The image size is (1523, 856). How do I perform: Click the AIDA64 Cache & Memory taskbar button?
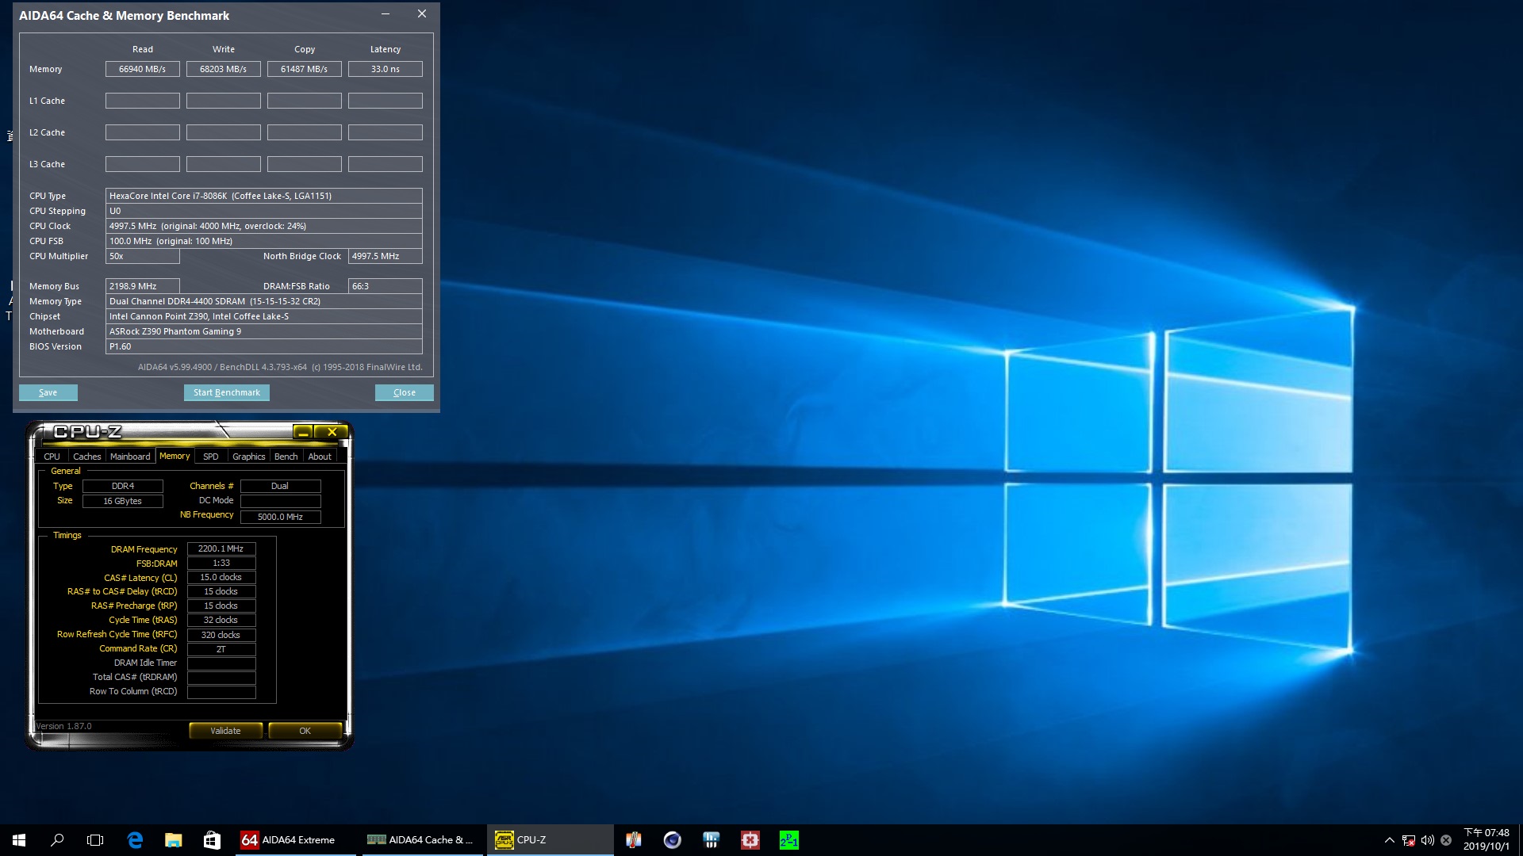click(x=424, y=839)
